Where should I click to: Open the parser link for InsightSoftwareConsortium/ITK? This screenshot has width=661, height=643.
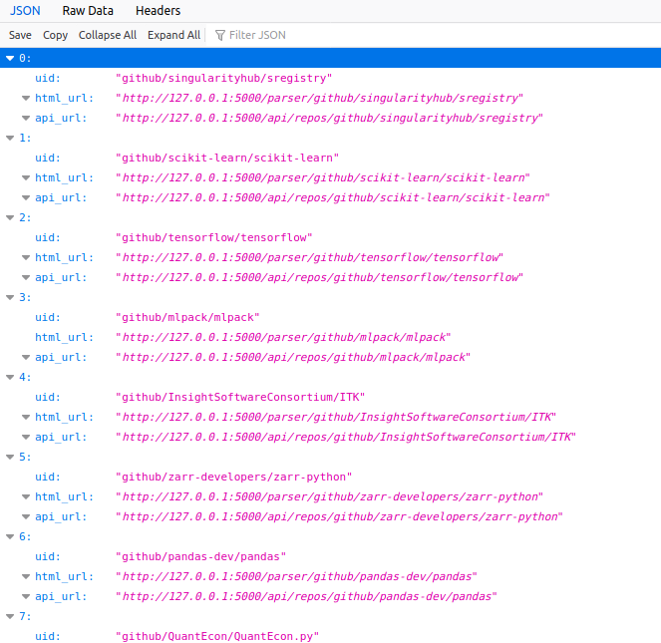click(336, 417)
